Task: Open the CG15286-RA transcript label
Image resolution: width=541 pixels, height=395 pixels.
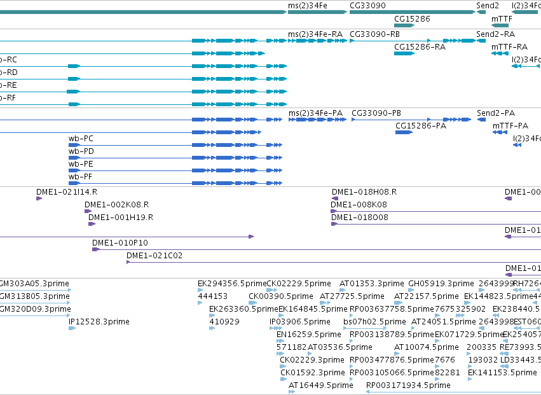Action: [420, 47]
